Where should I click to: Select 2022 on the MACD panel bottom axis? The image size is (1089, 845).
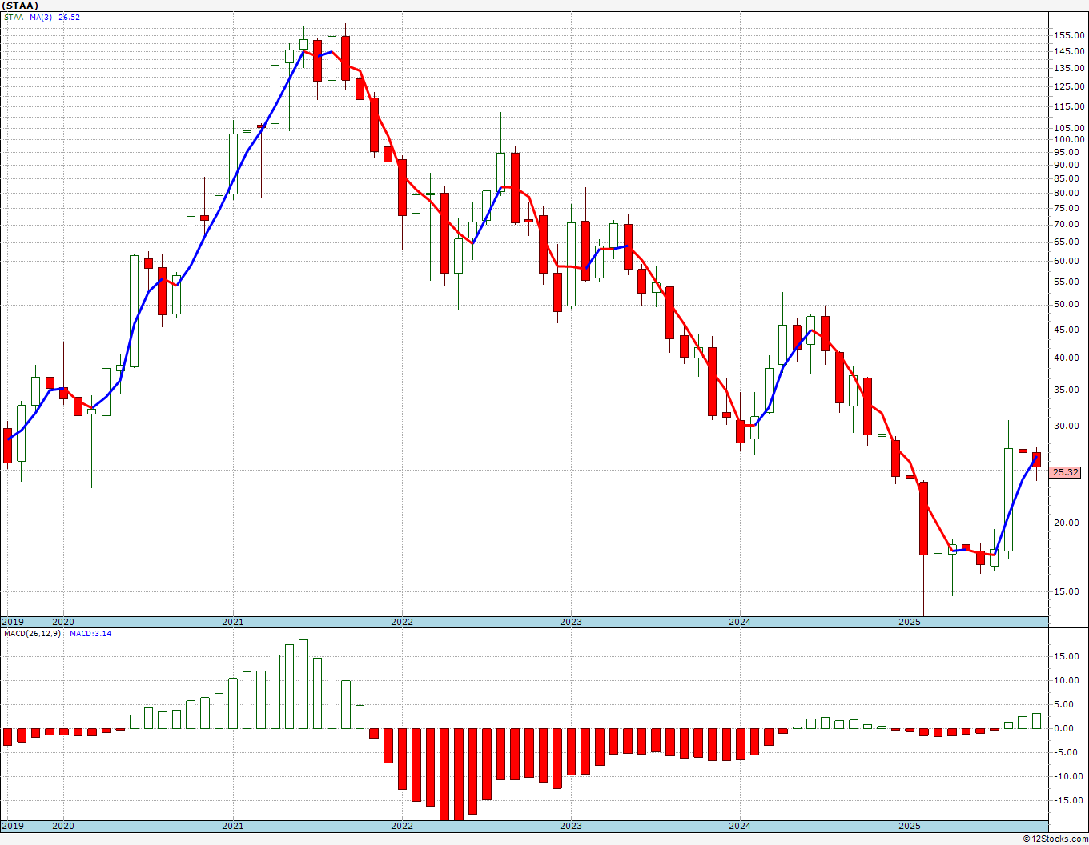point(402,826)
